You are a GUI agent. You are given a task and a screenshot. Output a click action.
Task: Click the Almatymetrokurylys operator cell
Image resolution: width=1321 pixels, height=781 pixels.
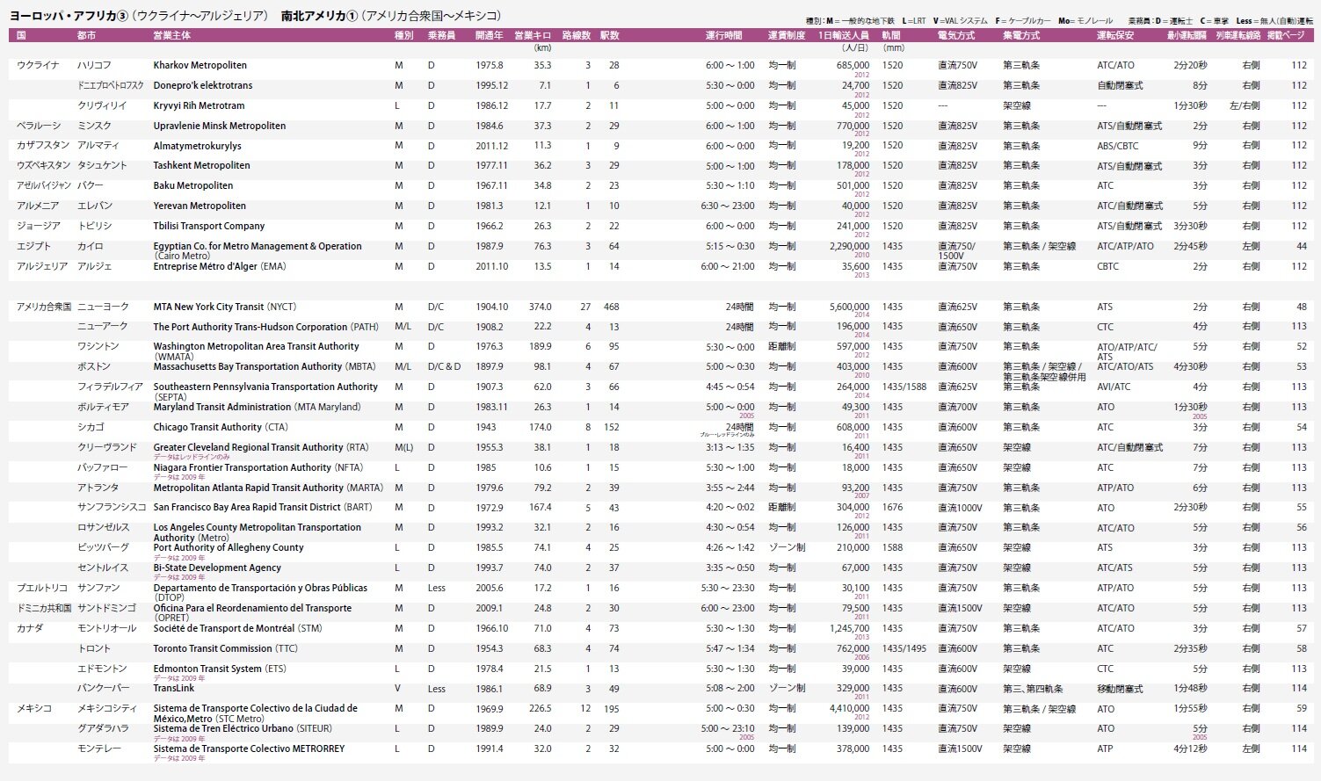[x=197, y=146]
